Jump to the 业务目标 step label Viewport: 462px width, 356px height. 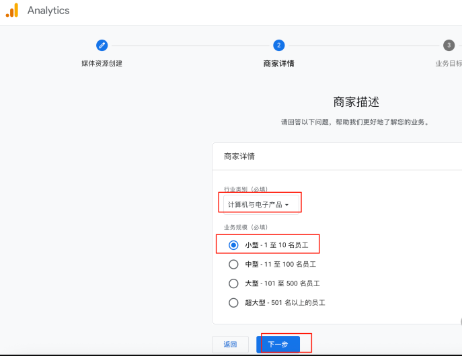click(x=448, y=64)
